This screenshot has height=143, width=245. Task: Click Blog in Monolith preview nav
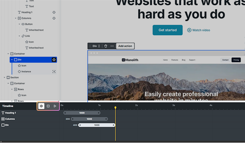click(x=184, y=60)
